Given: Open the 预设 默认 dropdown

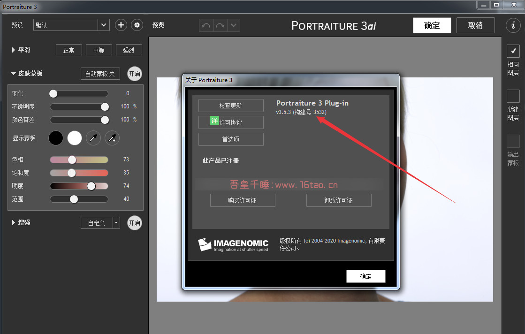Looking at the screenshot, I should pyautogui.click(x=71, y=25).
